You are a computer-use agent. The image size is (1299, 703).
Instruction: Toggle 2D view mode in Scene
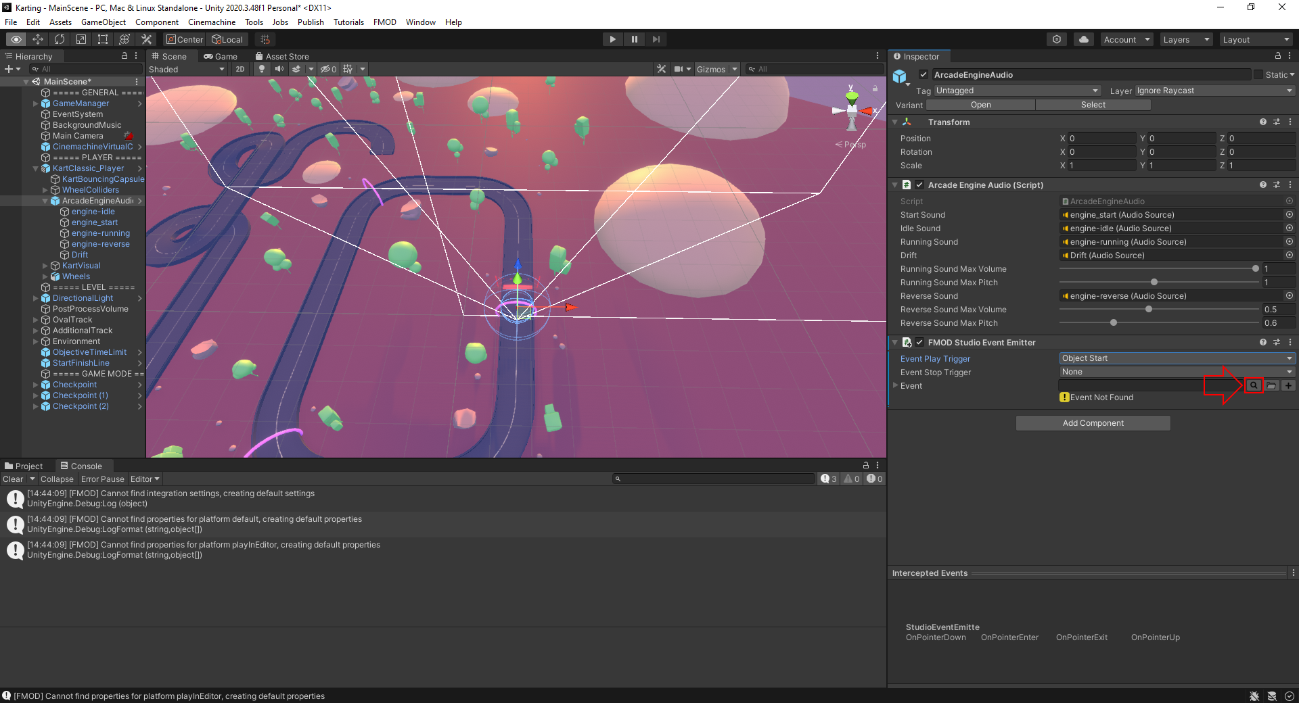[x=240, y=69]
